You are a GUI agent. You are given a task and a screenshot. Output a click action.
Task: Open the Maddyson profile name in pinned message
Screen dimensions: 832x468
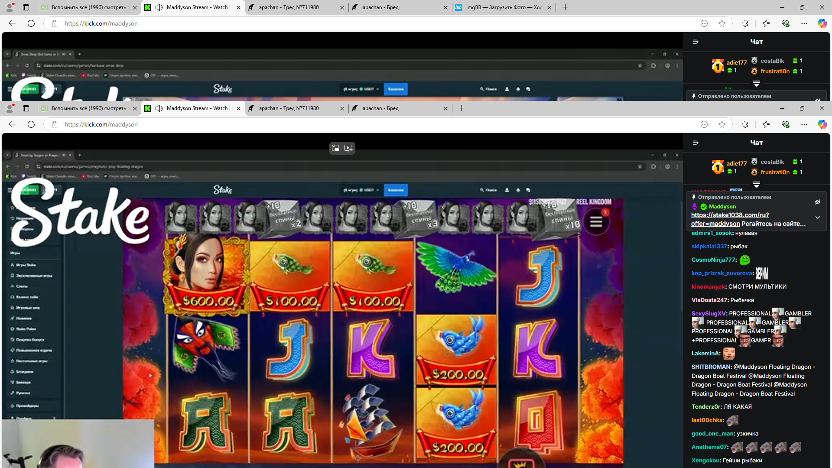[722, 207]
